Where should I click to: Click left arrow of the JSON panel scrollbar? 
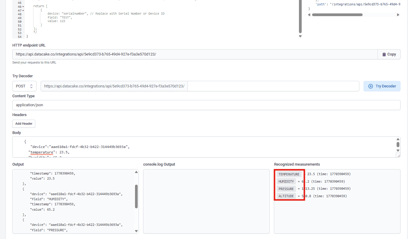[x=310, y=15]
